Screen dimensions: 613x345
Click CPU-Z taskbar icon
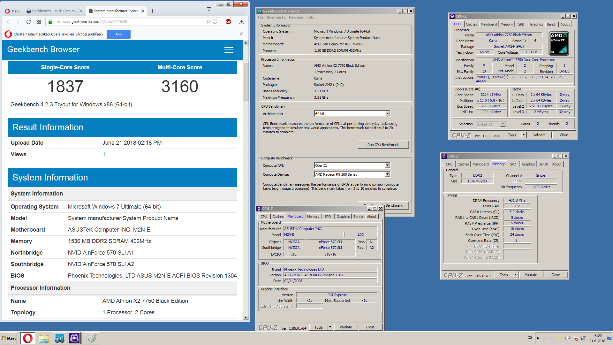point(75,338)
